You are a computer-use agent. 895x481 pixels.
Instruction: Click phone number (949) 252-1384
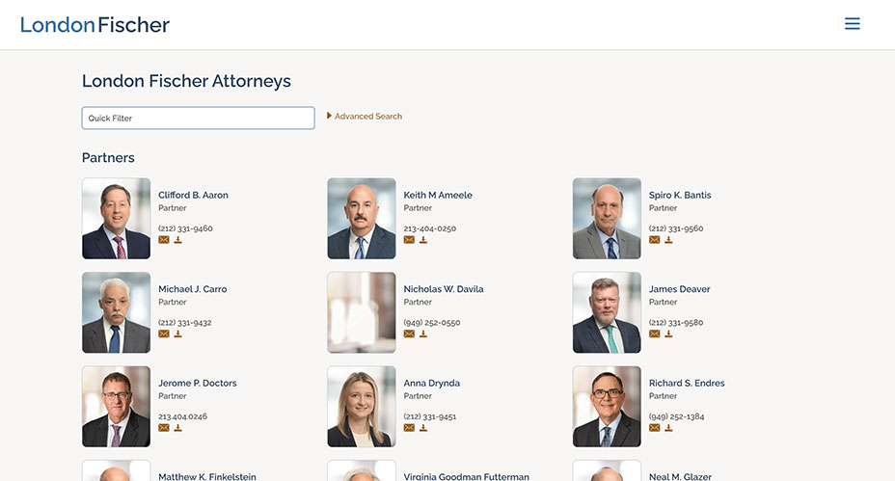pos(676,416)
